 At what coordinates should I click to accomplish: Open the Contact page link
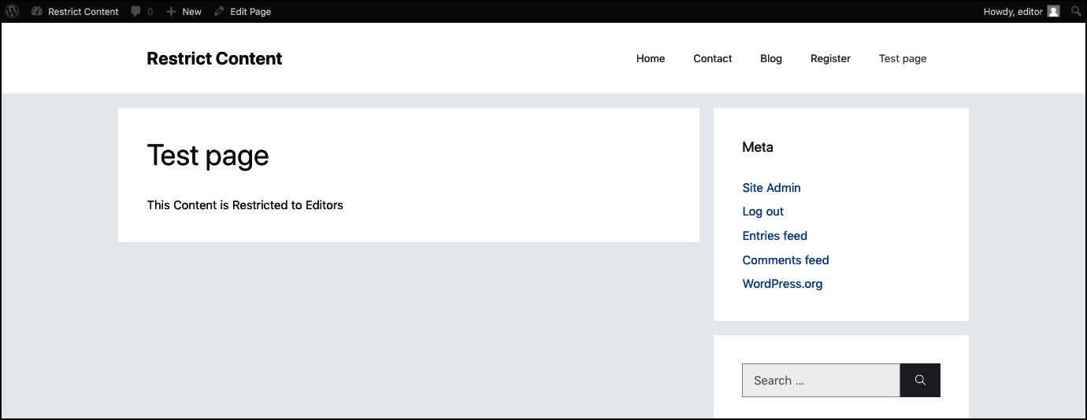[x=713, y=58]
